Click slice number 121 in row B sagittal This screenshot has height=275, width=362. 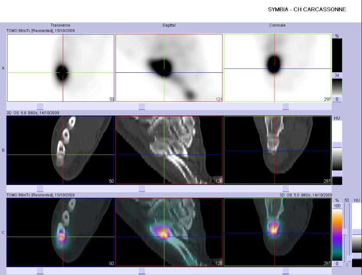pos(219,181)
